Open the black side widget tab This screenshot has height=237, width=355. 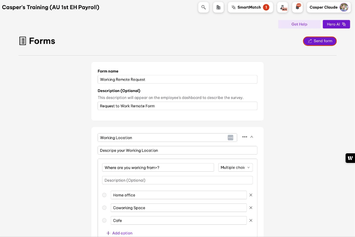point(350,158)
